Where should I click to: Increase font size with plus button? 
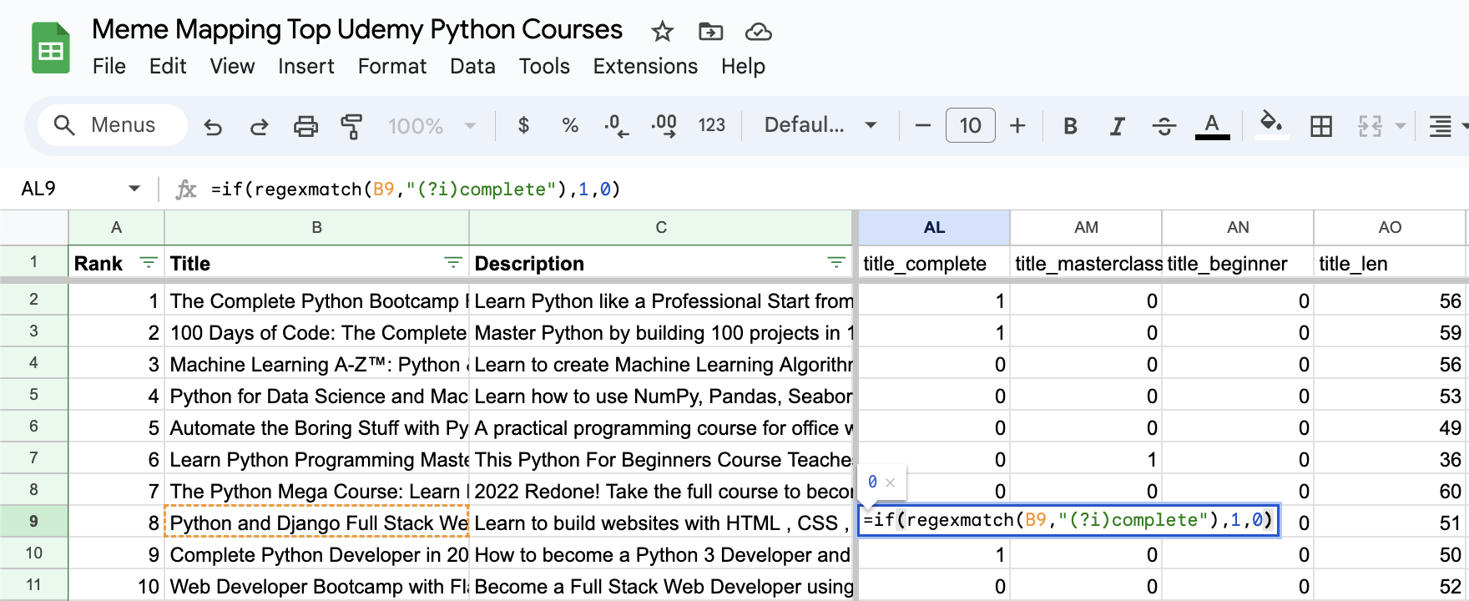tap(1017, 126)
